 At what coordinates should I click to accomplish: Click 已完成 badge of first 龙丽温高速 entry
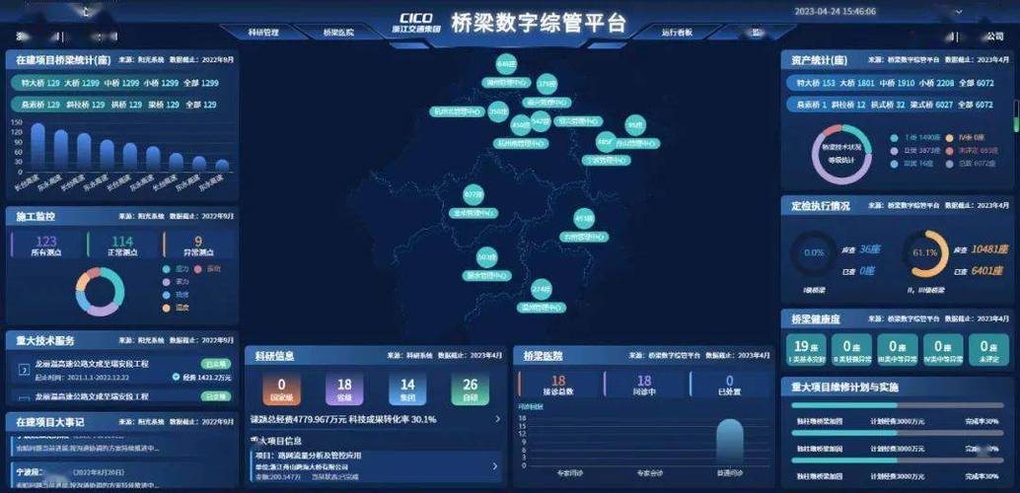click(215, 364)
